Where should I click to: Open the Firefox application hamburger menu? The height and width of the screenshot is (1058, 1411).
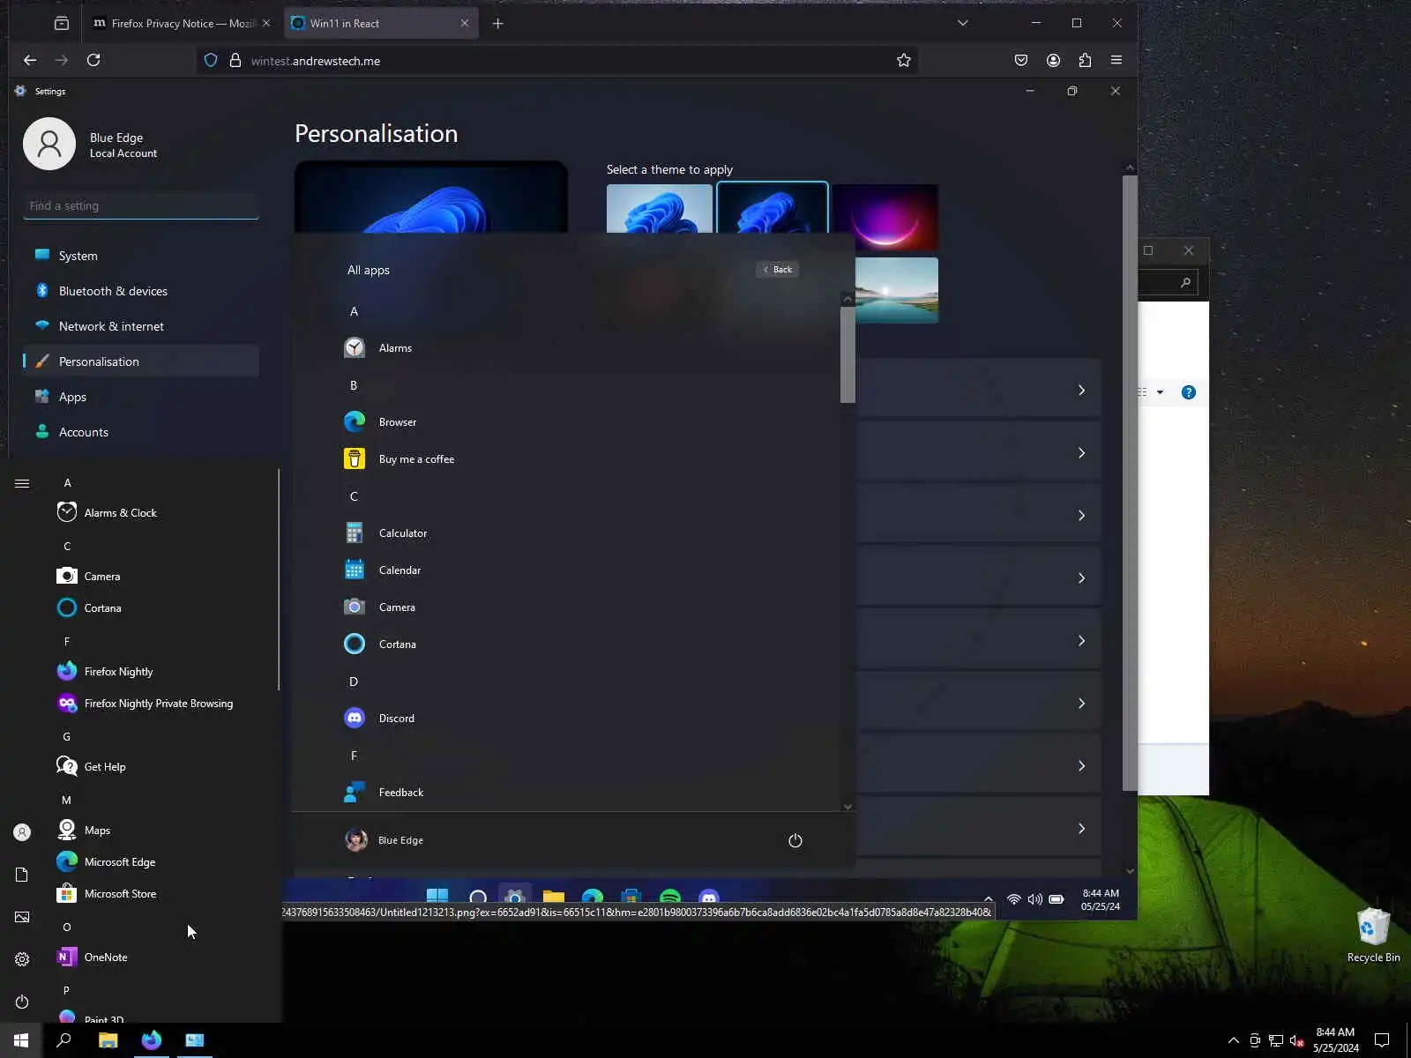(x=1116, y=60)
